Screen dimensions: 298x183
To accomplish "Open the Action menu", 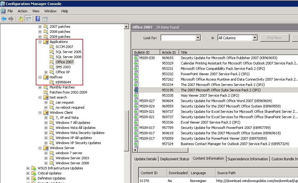I will click(22, 11).
